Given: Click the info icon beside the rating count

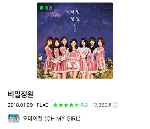Looking at the screenshot, I should tap(116, 105).
